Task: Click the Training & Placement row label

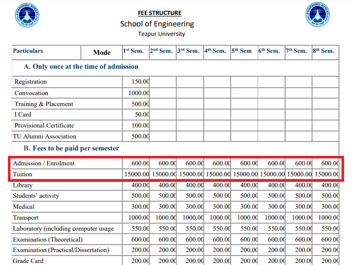Action: 43,104
